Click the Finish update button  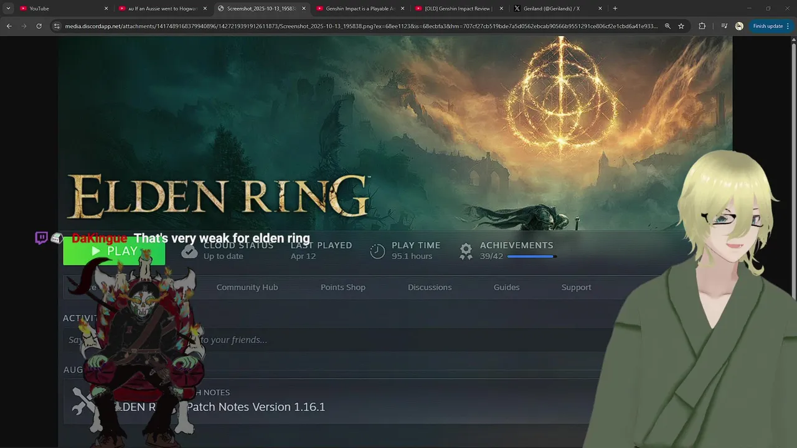tap(768, 26)
